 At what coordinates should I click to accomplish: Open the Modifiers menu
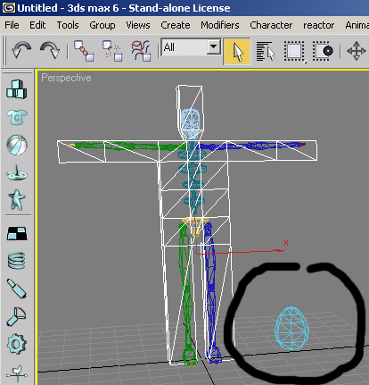tap(220, 25)
